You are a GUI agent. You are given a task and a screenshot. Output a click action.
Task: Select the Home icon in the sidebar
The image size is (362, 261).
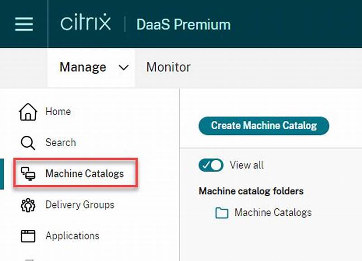29,111
